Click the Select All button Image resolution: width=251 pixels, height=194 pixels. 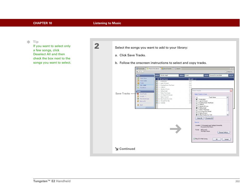tap(199, 118)
